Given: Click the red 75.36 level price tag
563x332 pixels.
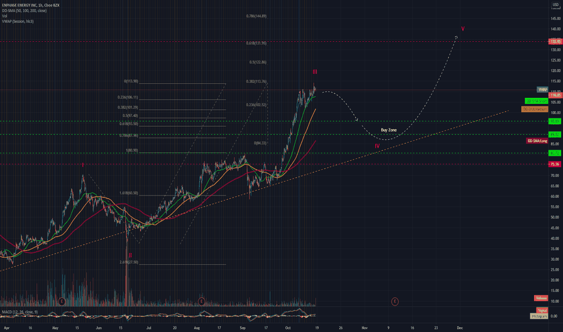Looking at the screenshot, I should tap(555, 164).
